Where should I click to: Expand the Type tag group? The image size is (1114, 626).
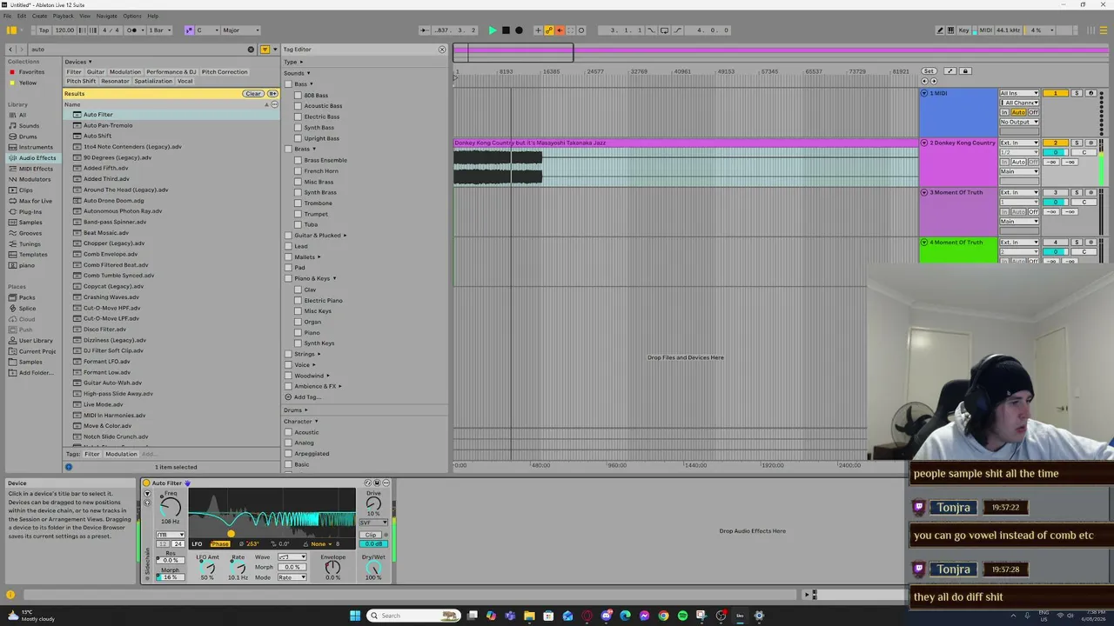[x=302, y=62]
